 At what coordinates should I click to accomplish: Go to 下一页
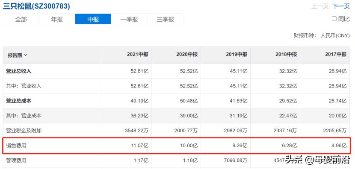pos(341,6)
